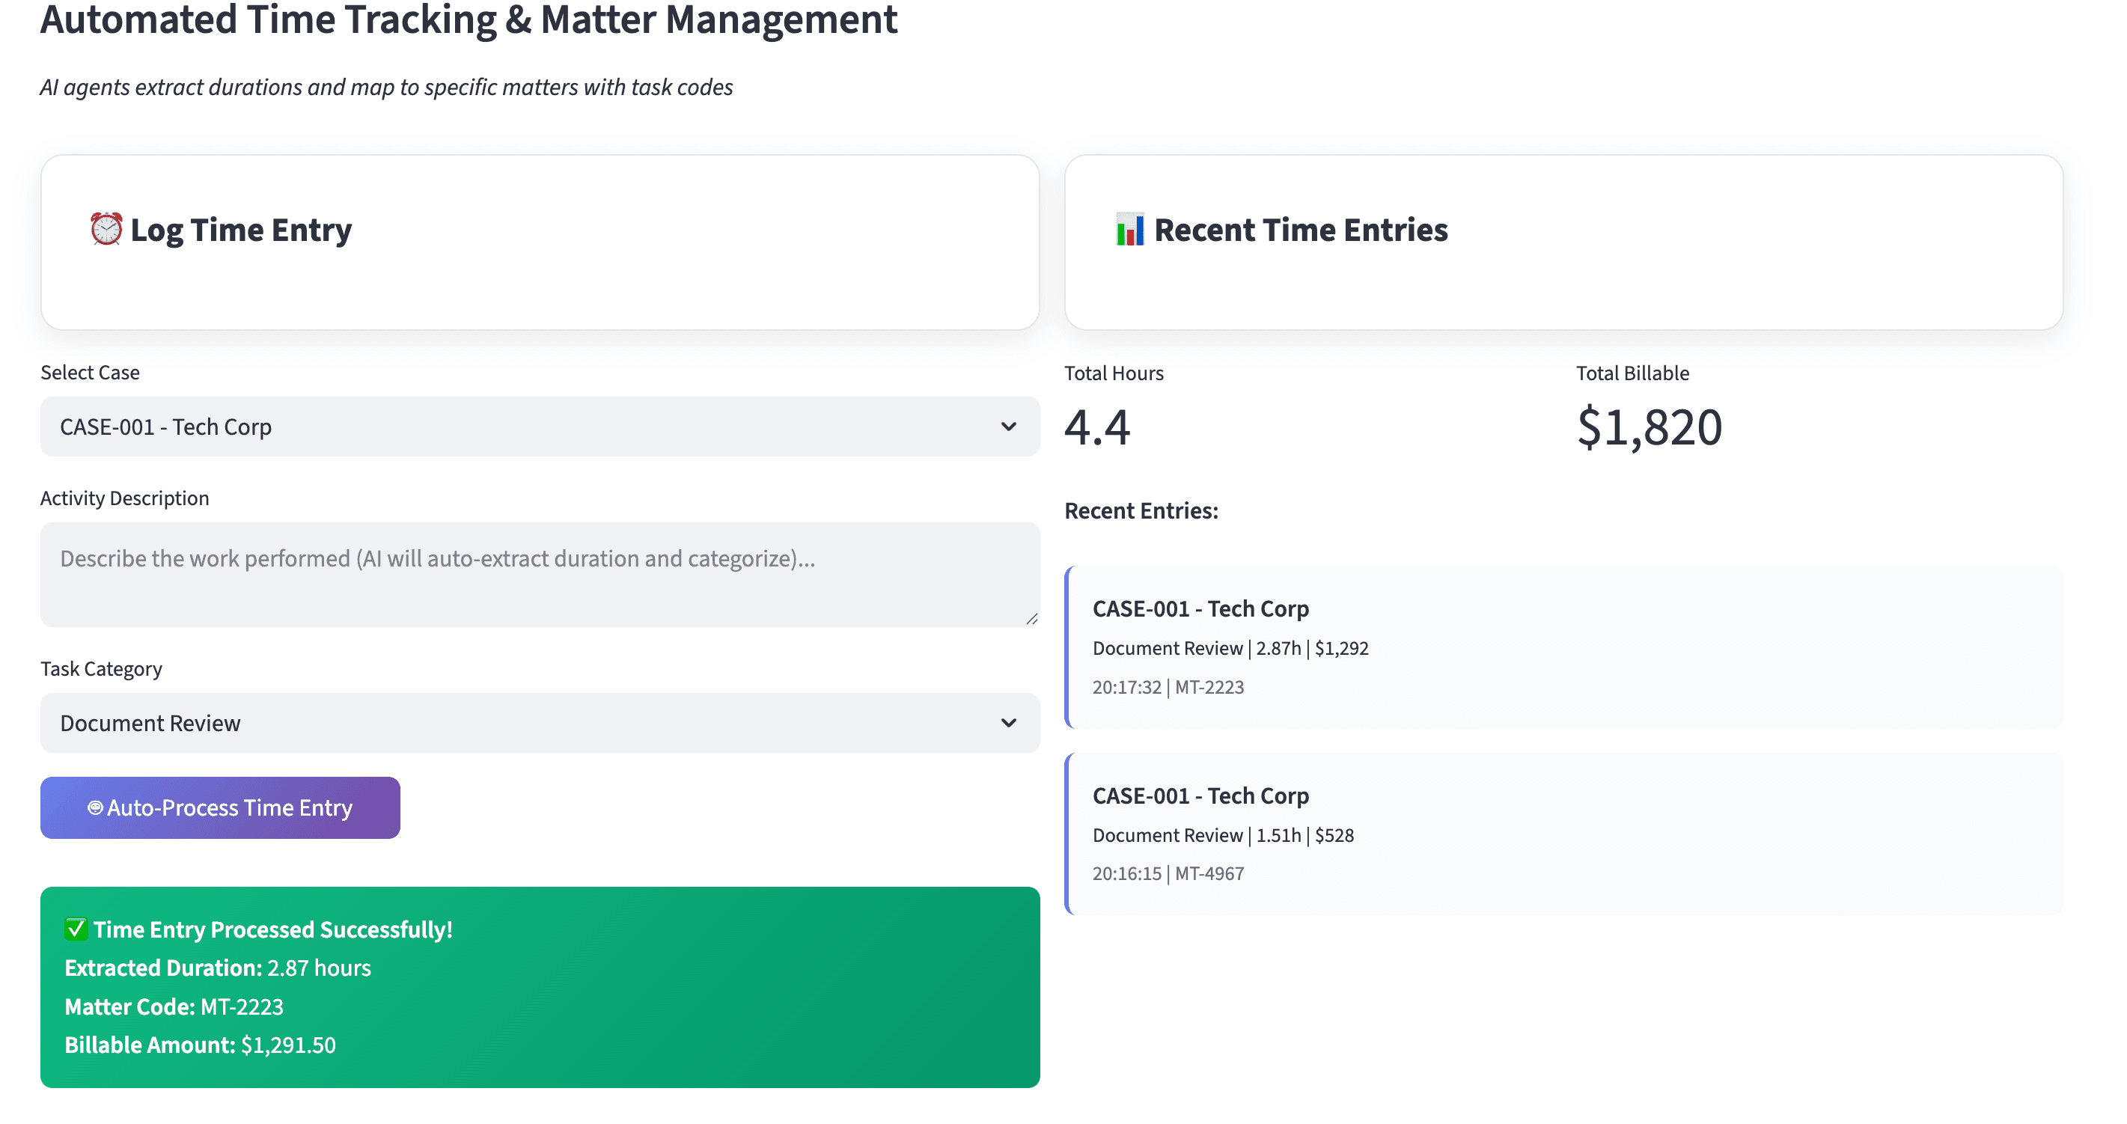Click the Billable Amount line in success banner
The image size is (2127, 1124).
click(201, 1045)
